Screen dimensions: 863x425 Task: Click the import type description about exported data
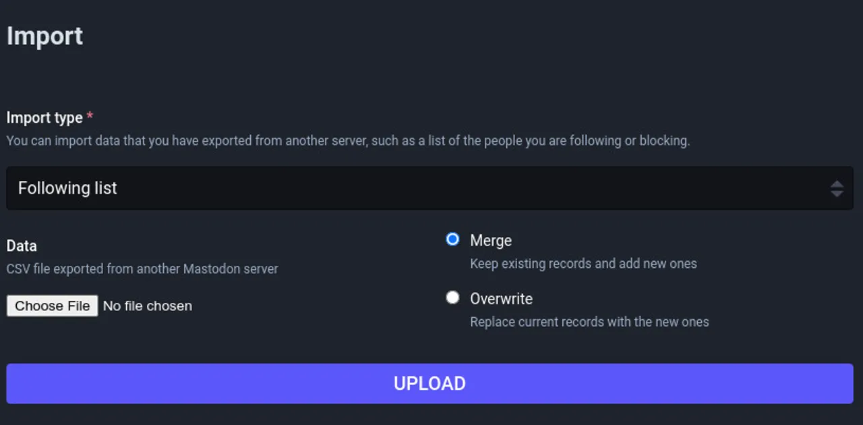[348, 142]
